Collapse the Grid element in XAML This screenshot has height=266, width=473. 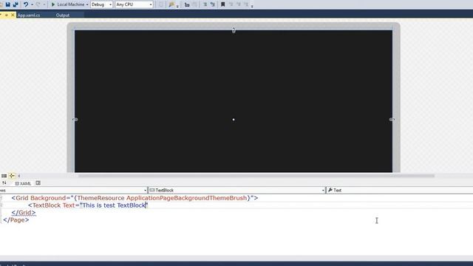click(1, 198)
